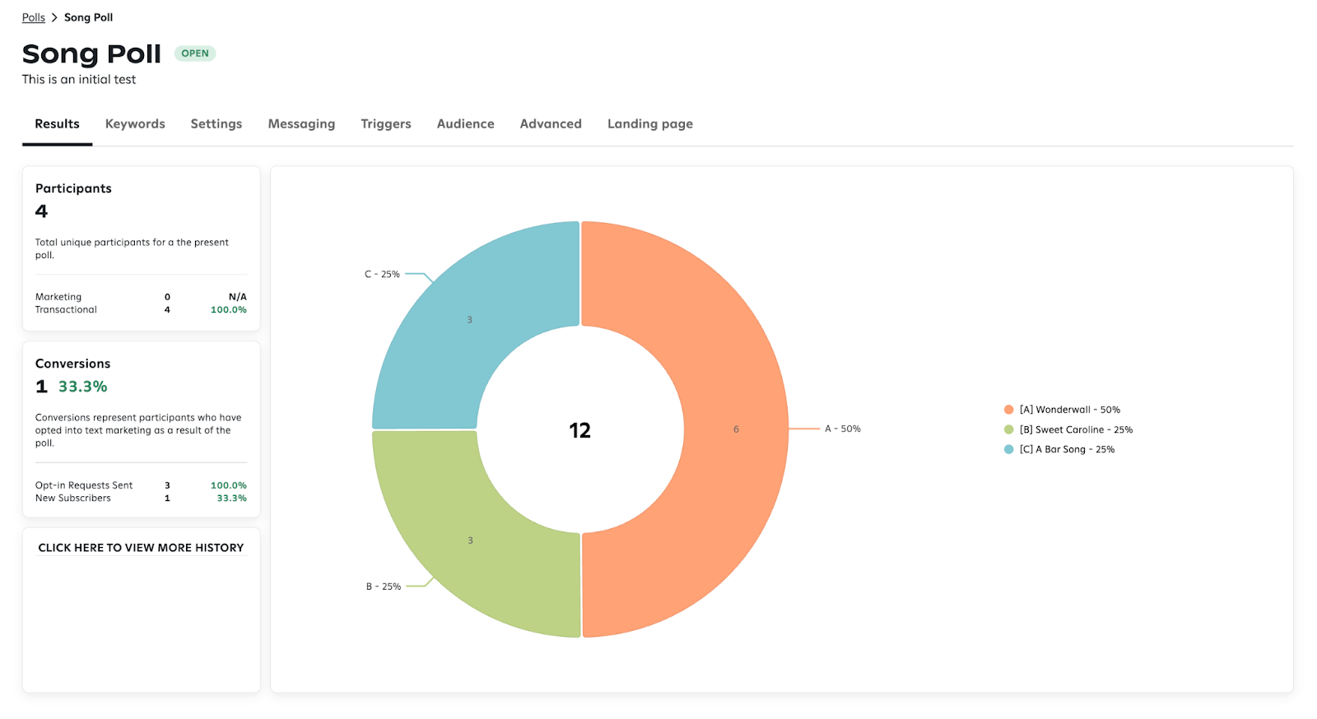Screen dimensions: 1317x719
Task: Toggle the Wonderwall legend orange dot
Action: 1008,410
